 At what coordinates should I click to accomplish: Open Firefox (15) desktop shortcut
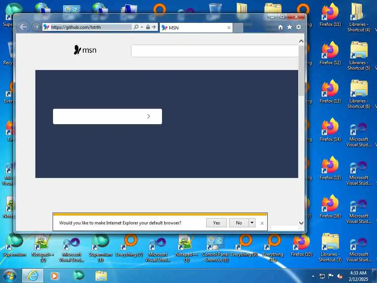(x=330, y=168)
